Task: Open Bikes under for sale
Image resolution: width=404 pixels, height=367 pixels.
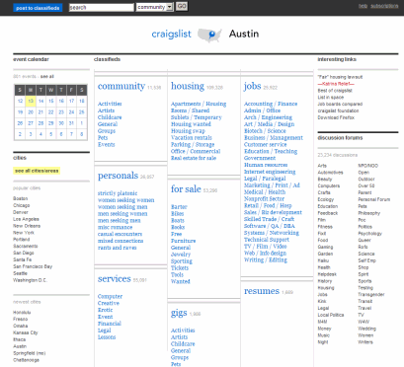Action: 177,214
